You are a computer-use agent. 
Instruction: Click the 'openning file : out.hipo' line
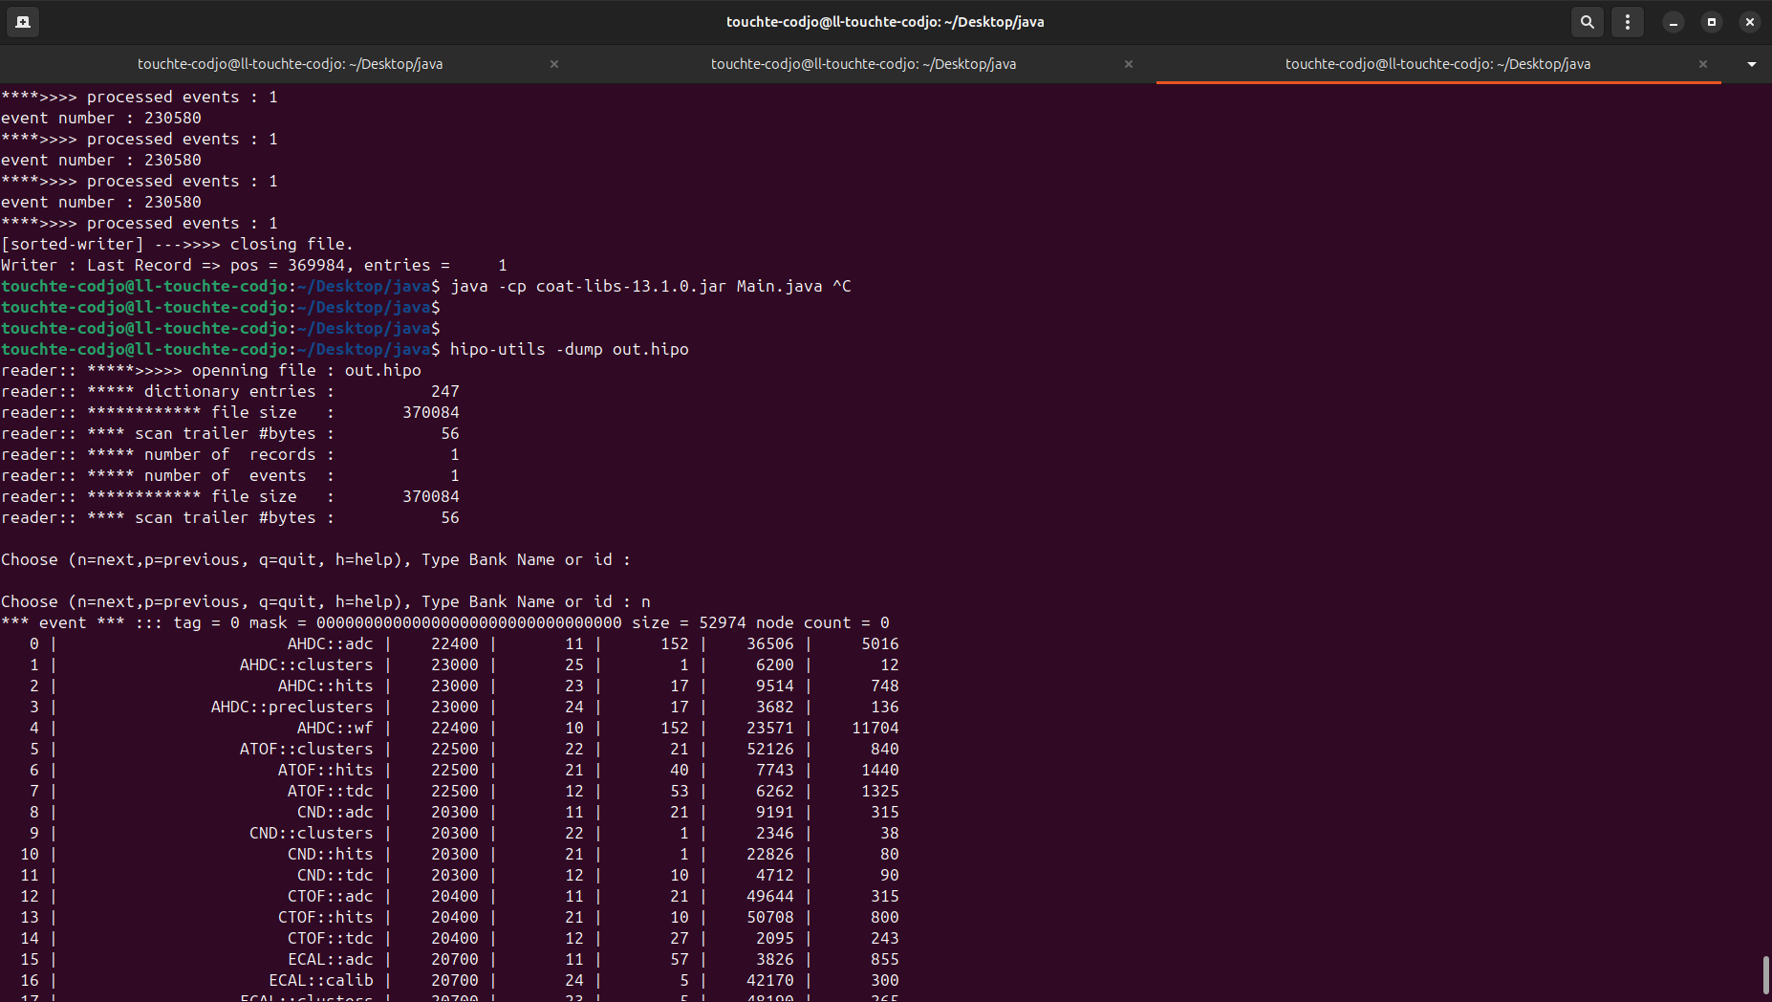pos(211,370)
